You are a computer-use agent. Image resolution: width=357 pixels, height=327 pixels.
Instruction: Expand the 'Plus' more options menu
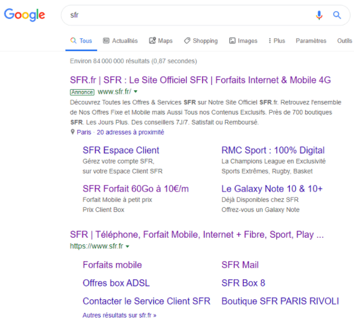point(277,41)
